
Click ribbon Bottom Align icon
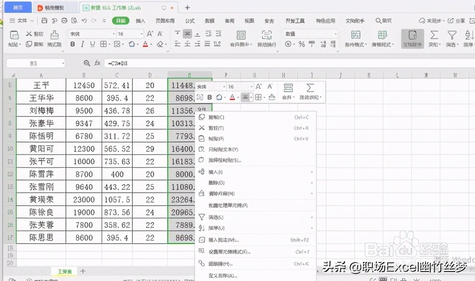(x=198, y=34)
